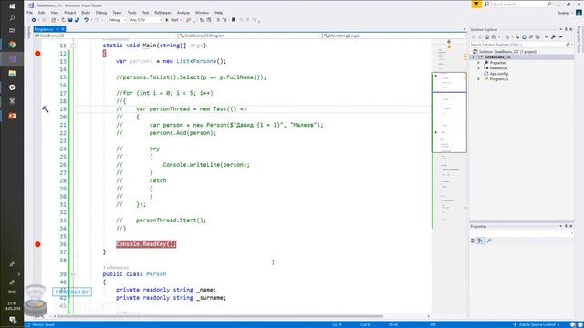584x328 pixels.
Task: Open PowerPoint from the taskbar
Action: 12,116
